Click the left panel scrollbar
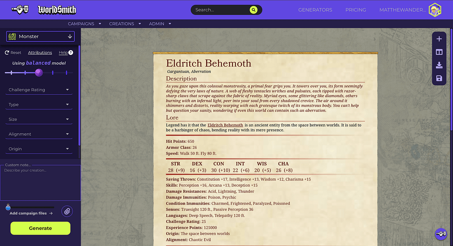This screenshot has width=453, height=246. point(79,95)
